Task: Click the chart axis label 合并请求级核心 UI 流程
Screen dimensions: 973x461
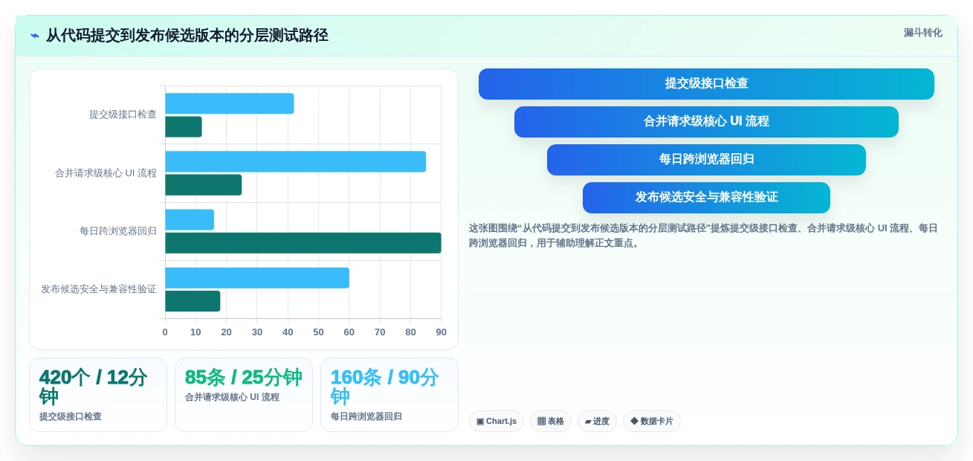Action: [x=106, y=173]
